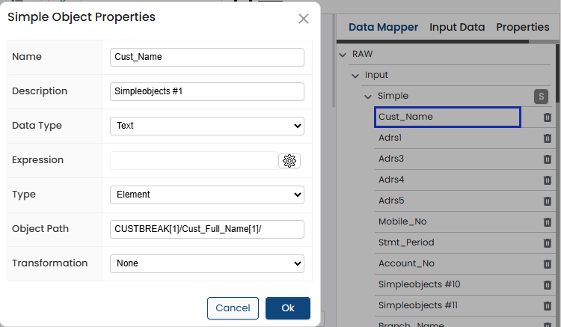The image size is (561, 327).
Task: Switch to the Properties tab
Action: point(523,28)
